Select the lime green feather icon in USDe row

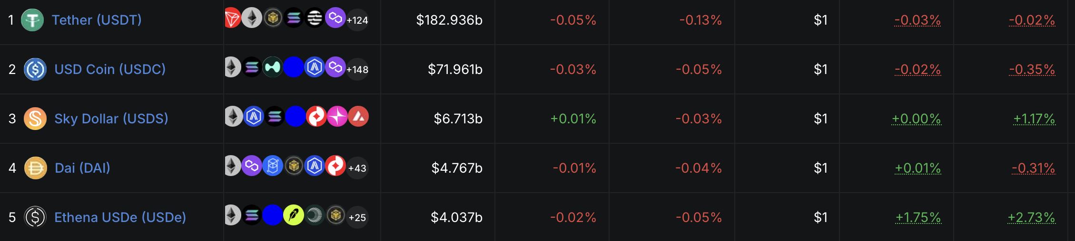click(x=294, y=215)
